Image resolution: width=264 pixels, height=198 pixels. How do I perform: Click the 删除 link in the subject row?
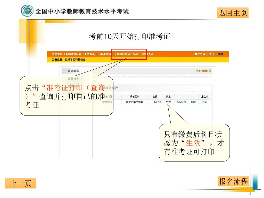click(x=193, y=102)
